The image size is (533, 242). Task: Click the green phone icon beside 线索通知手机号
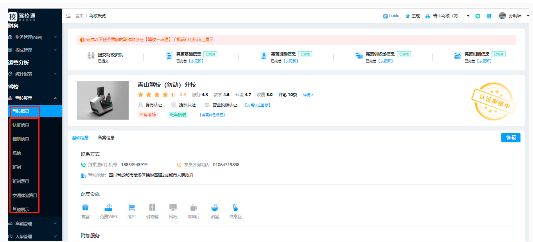click(x=83, y=165)
